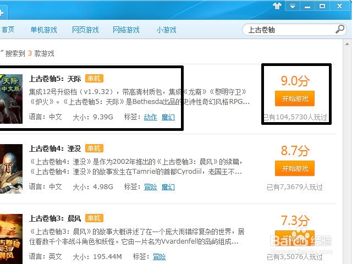Click the skin (shirt) icon in title bar
This screenshot has height=264, width=352.
coord(277,6)
